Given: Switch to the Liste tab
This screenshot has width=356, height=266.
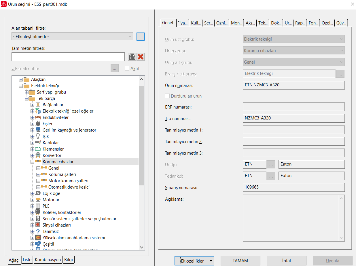Looking at the screenshot, I should click(x=27, y=260).
